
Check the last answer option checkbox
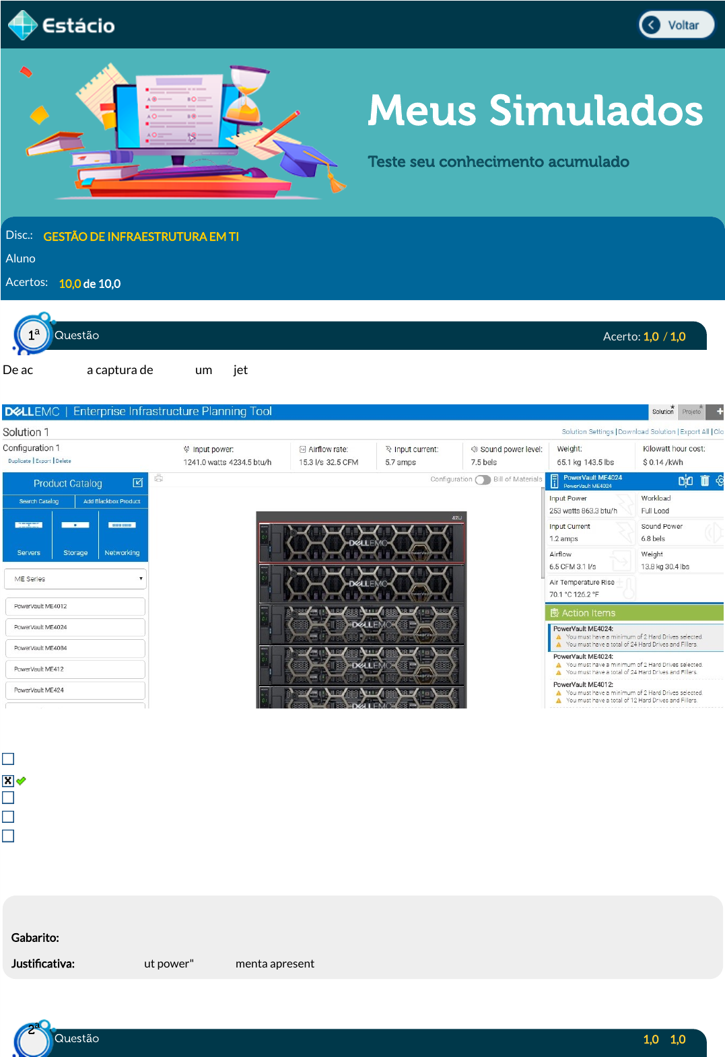(8, 836)
